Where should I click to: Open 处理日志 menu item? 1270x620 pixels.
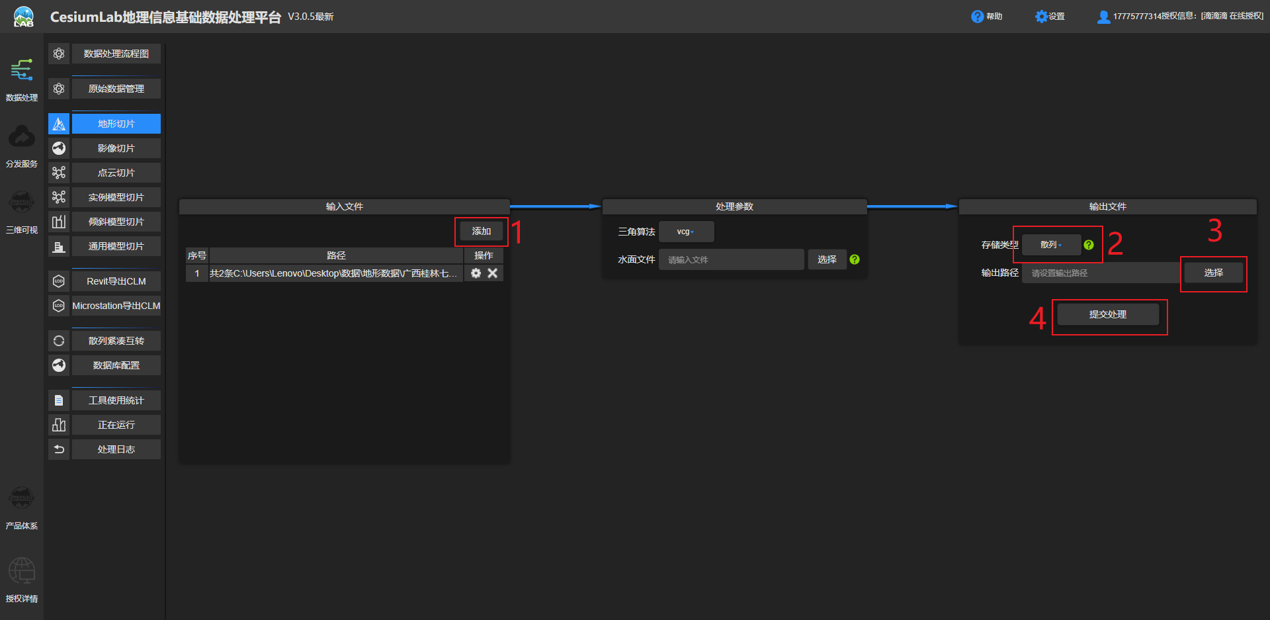point(116,449)
